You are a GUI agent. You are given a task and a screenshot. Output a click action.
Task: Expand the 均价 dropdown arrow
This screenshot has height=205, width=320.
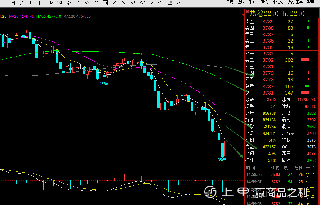pyautogui.click(x=292, y=134)
